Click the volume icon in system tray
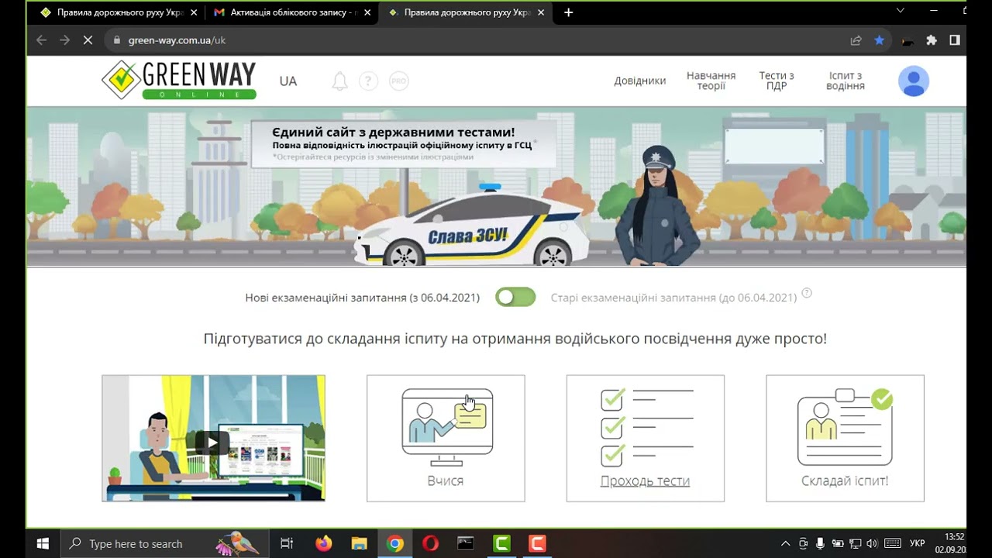The height and width of the screenshot is (558, 992). point(871,543)
